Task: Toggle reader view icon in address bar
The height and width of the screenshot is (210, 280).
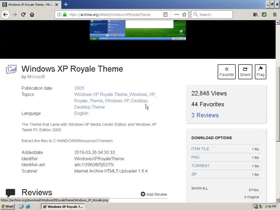Action: 165,14
